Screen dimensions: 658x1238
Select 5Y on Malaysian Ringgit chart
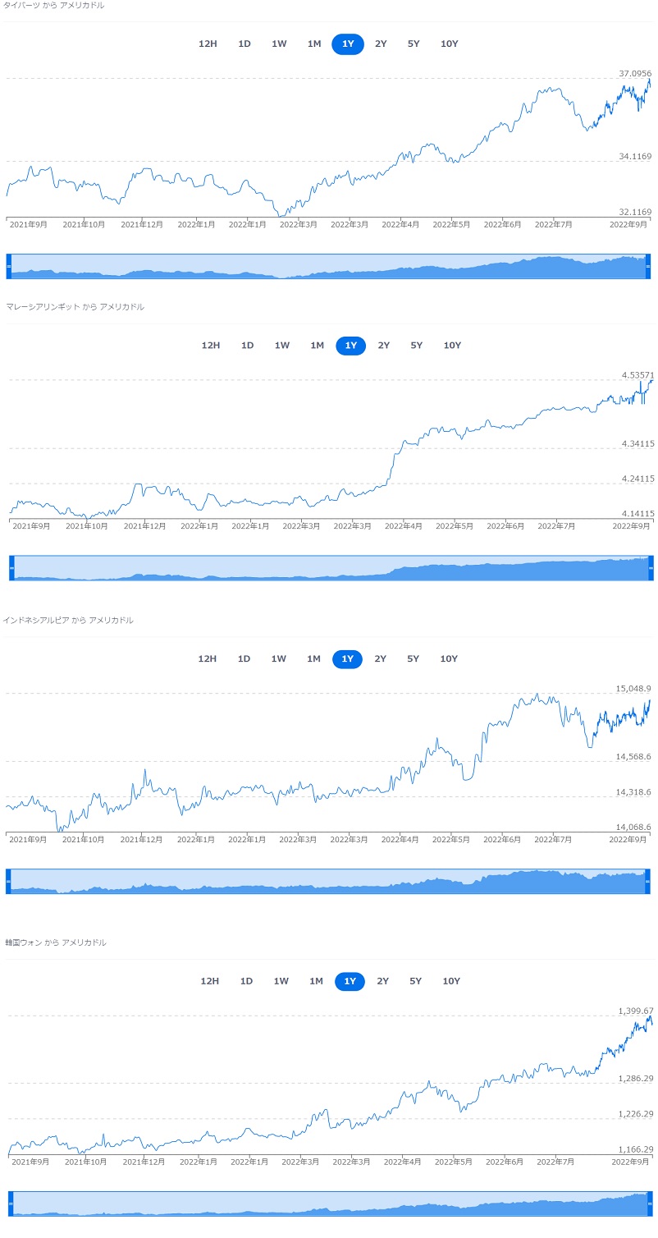pos(417,346)
